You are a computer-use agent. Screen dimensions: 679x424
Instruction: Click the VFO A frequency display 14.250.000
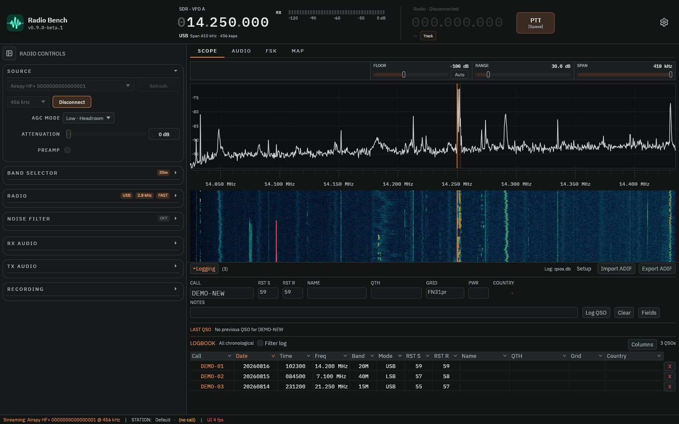pos(223,22)
